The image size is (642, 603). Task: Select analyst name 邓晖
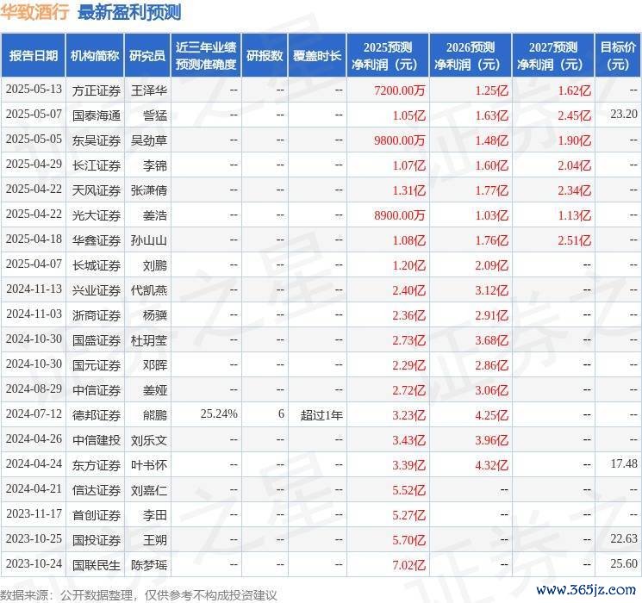click(x=155, y=365)
